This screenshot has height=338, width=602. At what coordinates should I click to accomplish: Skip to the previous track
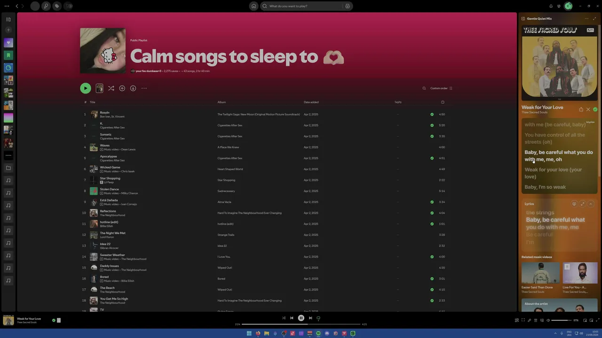point(292,318)
